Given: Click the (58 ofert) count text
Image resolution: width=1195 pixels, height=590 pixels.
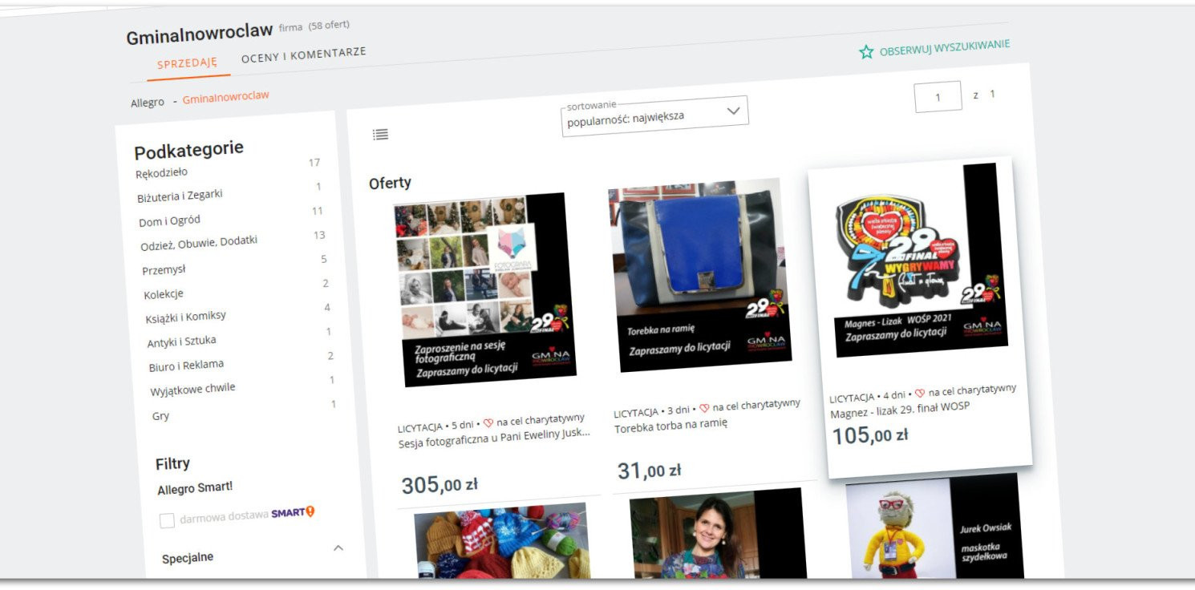Looking at the screenshot, I should [x=329, y=25].
